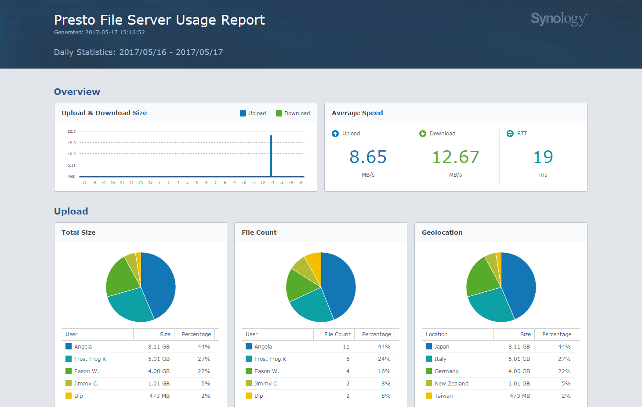Screen dimensions: 642x407
Task: Click the 12.67 download speed value
Action: click(456, 157)
